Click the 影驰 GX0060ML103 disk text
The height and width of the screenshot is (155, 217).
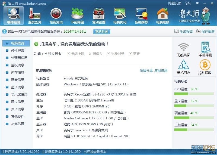95,112
